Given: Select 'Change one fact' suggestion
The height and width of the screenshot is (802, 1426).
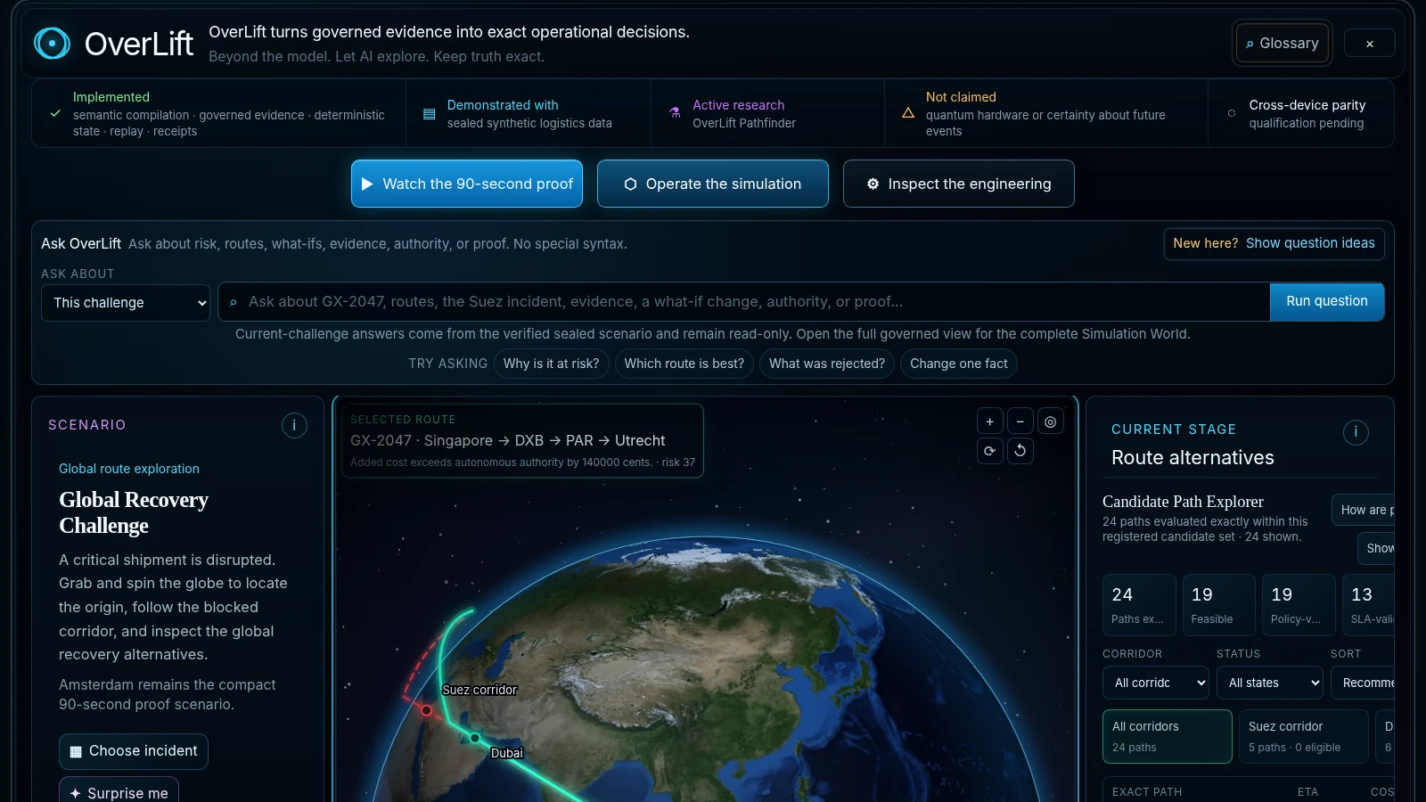Looking at the screenshot, I should click(958, 364).
